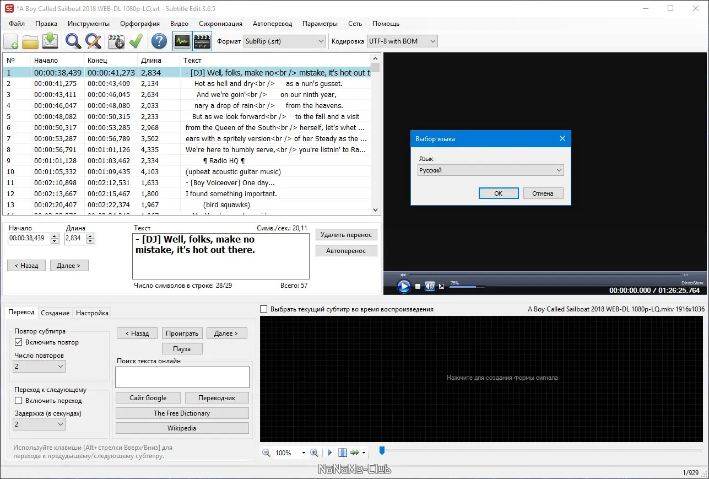
Task: Click the duration spinner arrows
Action: pos(90,239)
